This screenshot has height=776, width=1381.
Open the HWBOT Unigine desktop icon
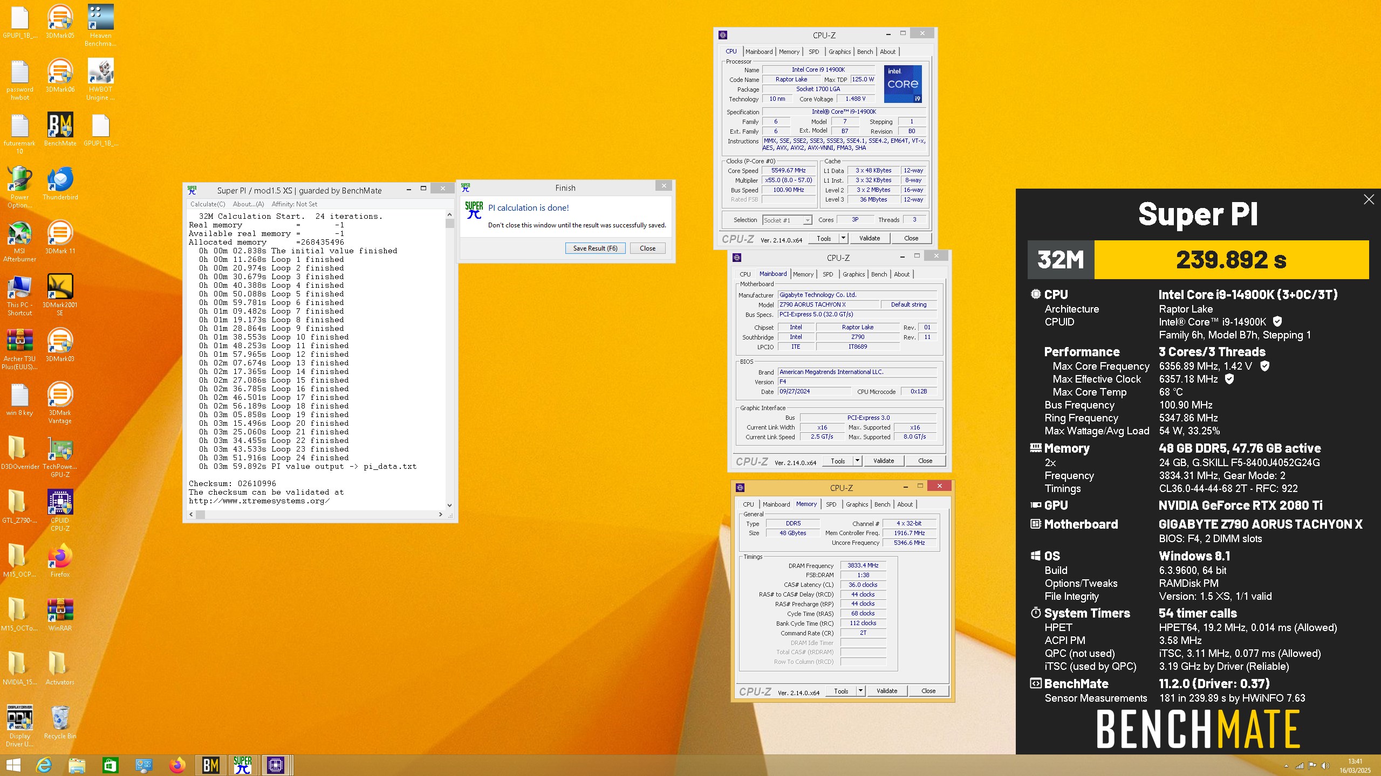(100, 79)
